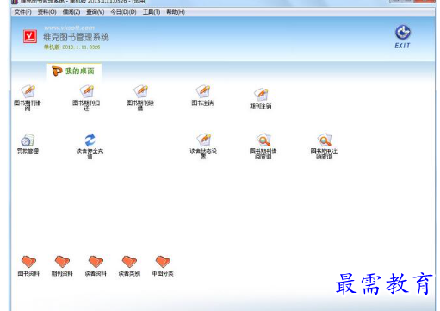Open 图书期刊借阅查询 search icon
This screenshot has width=440, height=311.
click(x=263, y=146)
